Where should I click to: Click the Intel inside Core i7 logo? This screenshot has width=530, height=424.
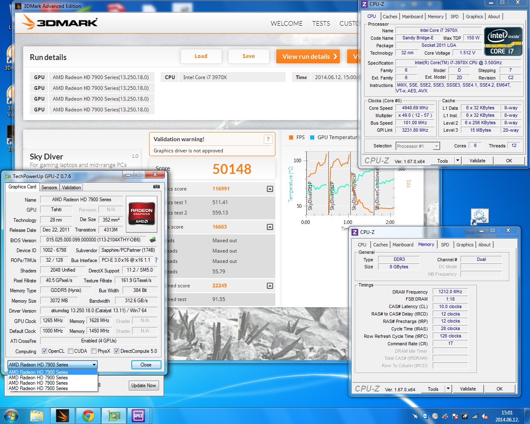coord(503,41)
